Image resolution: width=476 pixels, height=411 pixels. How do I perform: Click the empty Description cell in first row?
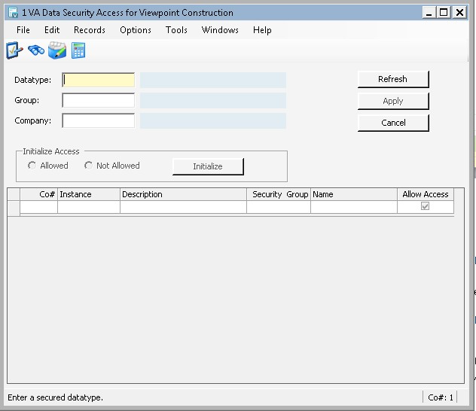[x=183, y=207]
